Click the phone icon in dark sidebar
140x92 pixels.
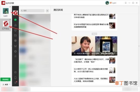pyautogui.click(x=15, y=78)
